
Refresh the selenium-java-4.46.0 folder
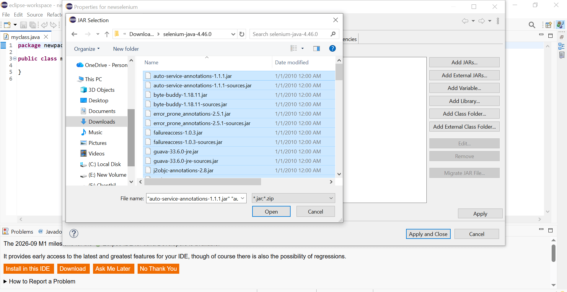click(x=242, y=34)
